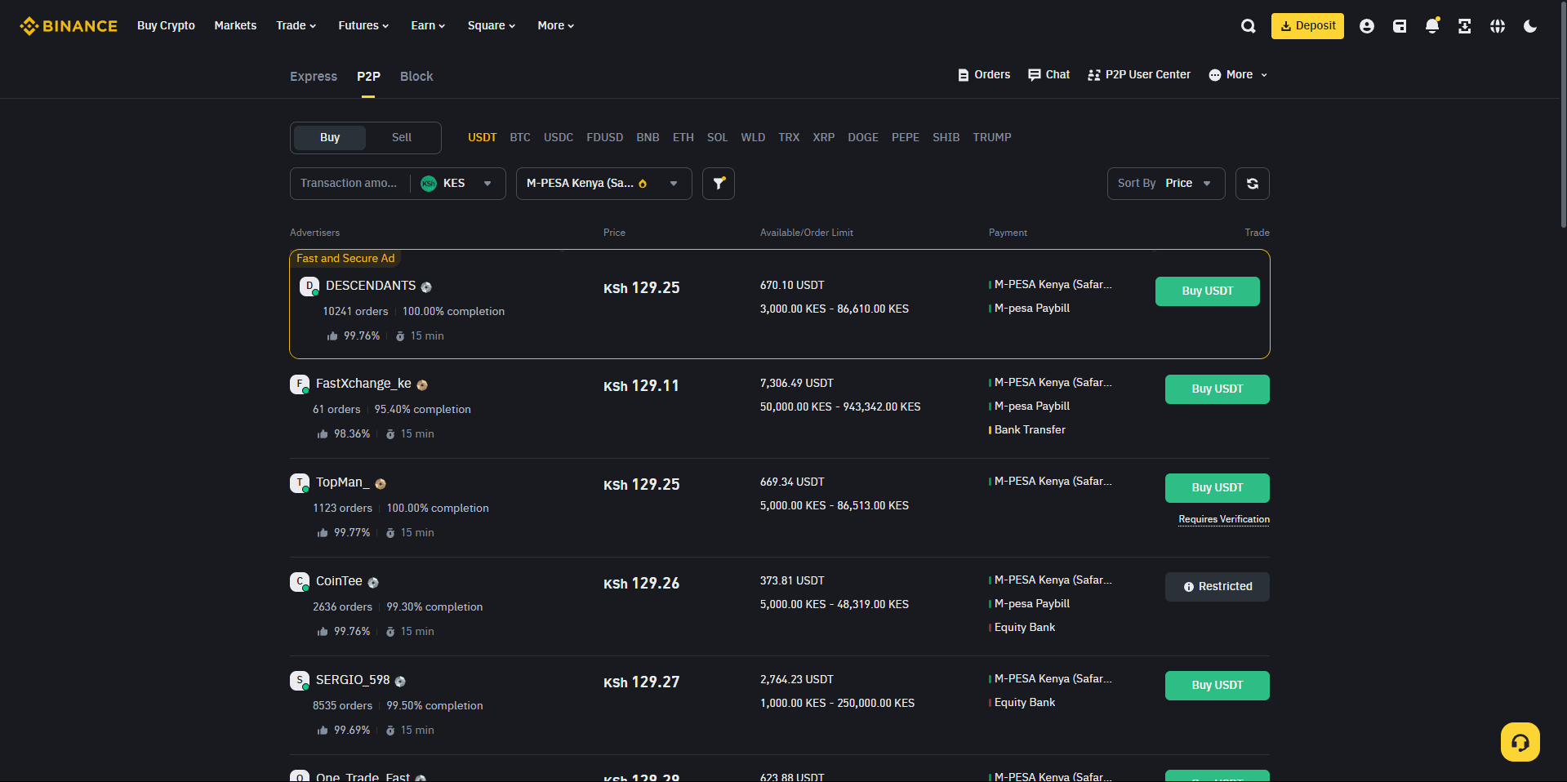Open the Requires Verification link under TopMan_

tap(1222, 519)
